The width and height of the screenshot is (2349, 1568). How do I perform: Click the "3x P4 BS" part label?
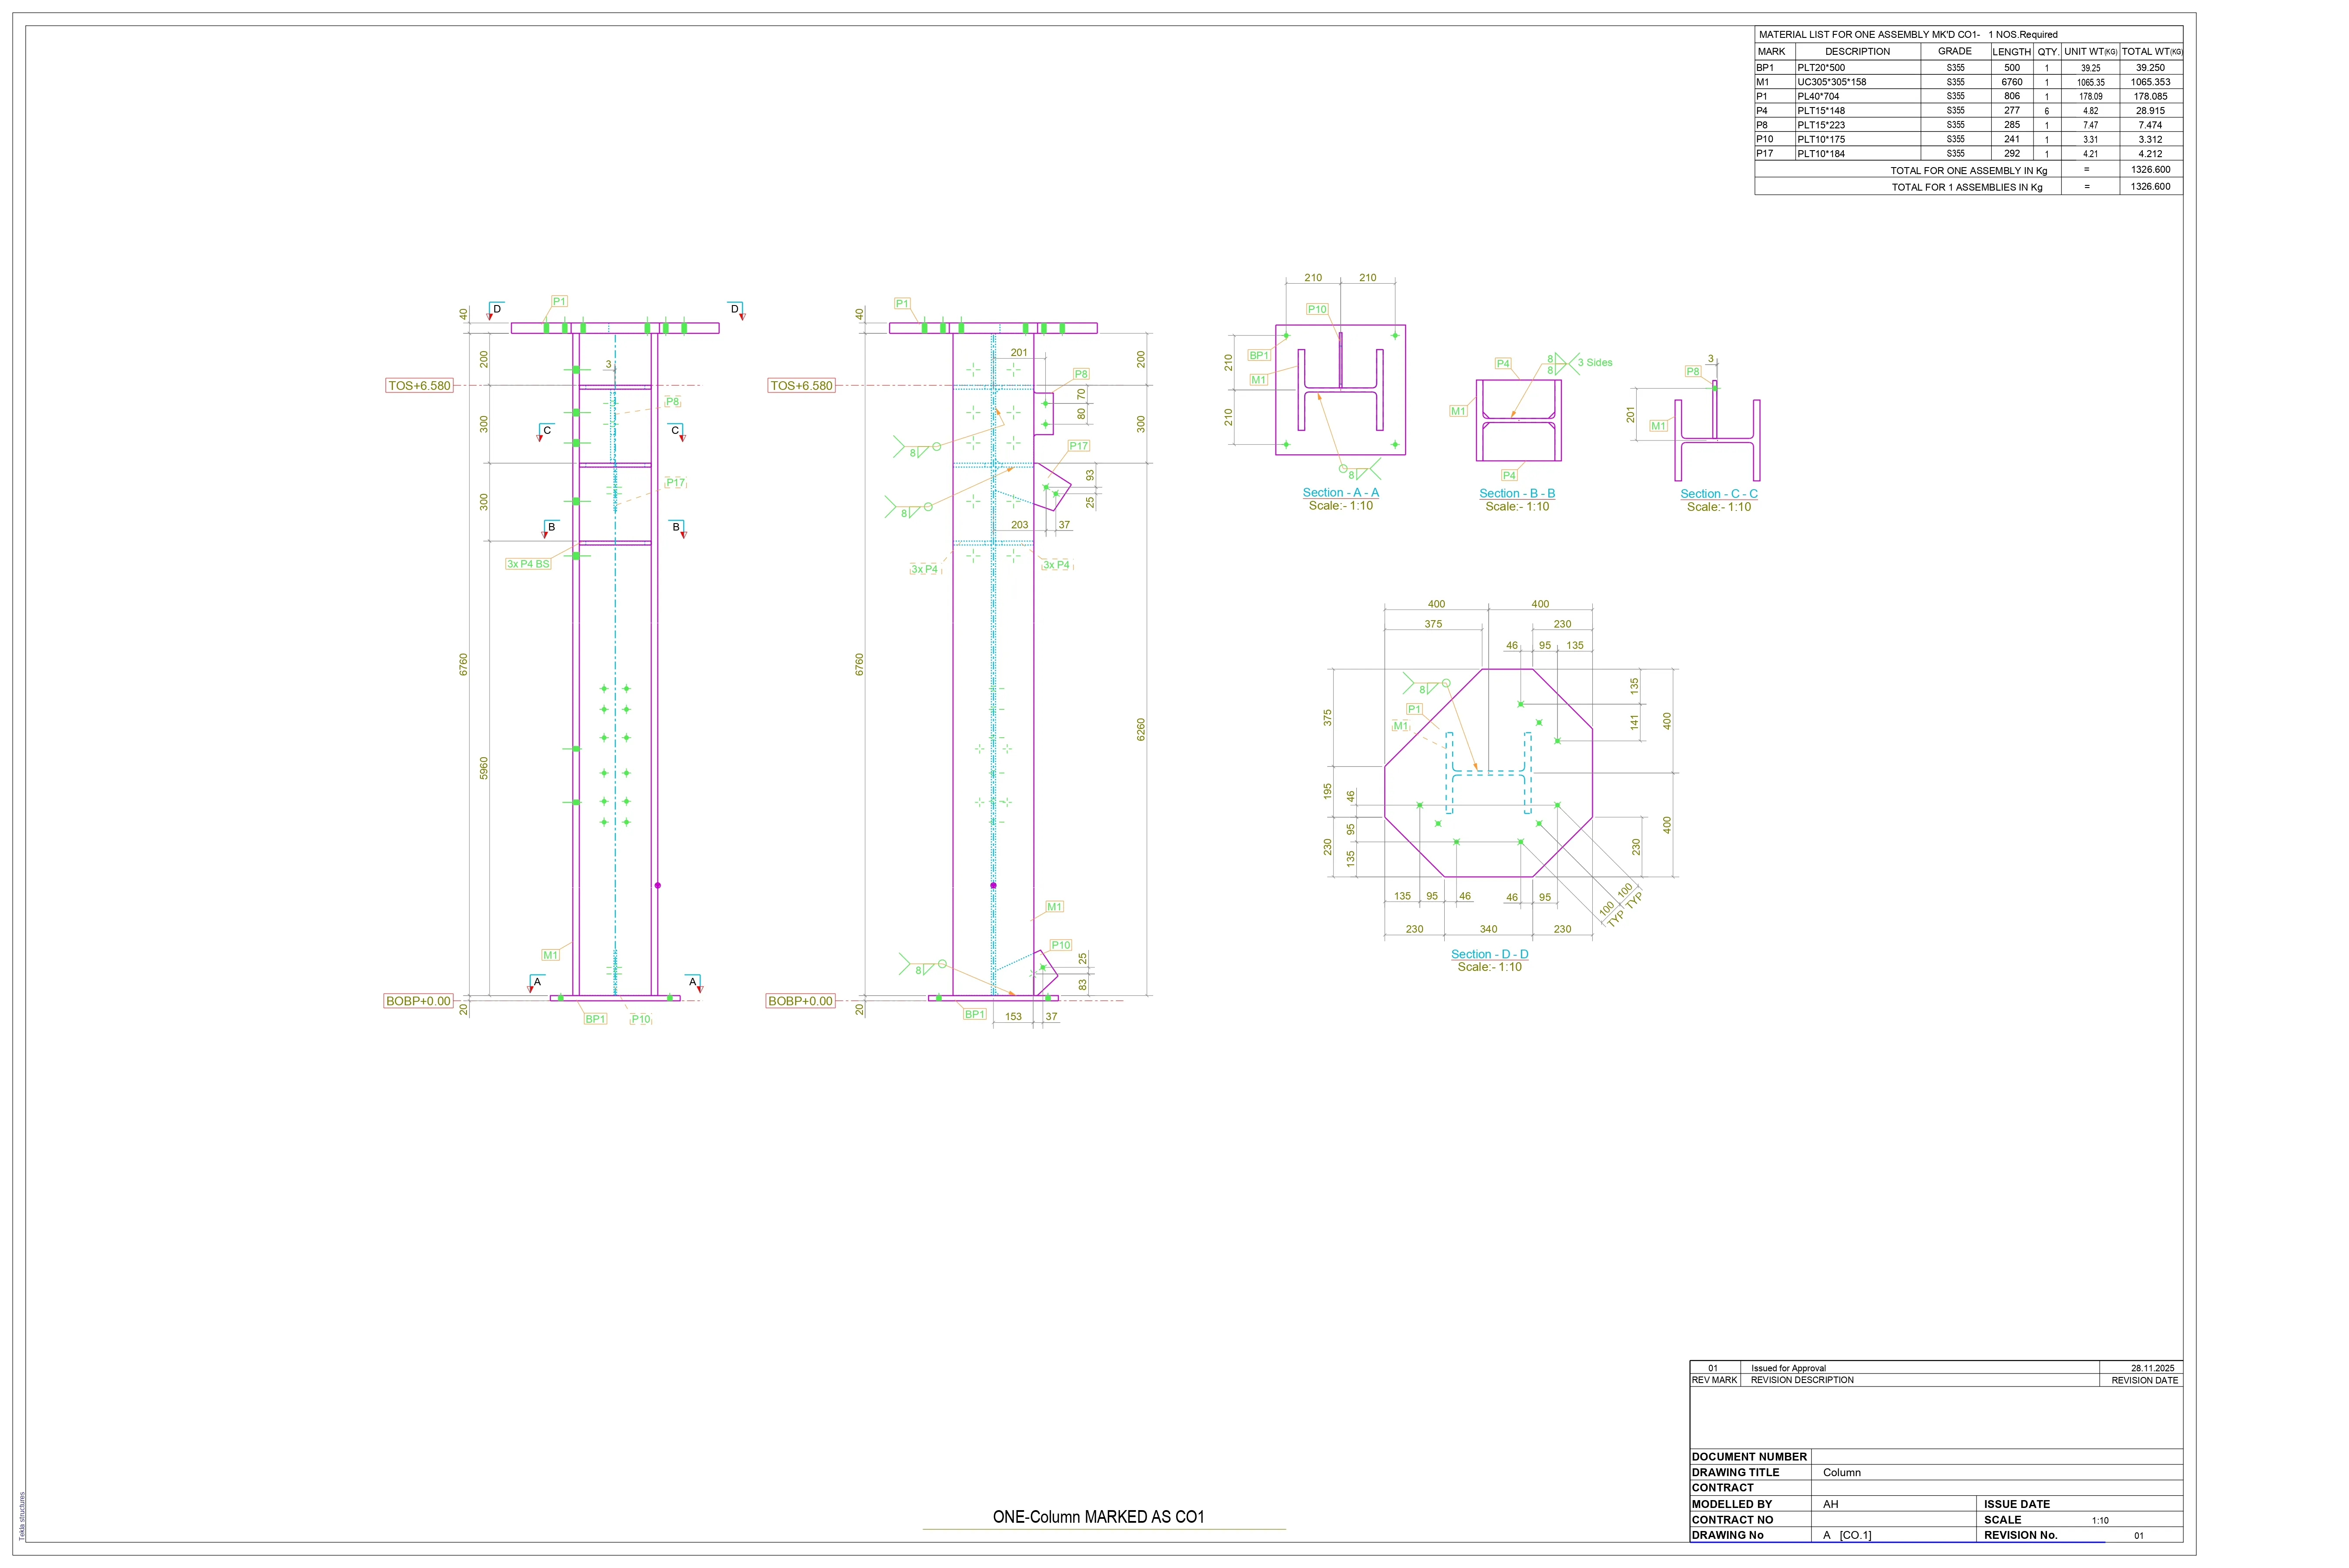tap(528, 564)
